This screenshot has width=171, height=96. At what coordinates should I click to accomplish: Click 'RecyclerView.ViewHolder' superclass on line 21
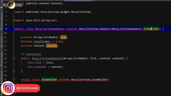point(89,79)
